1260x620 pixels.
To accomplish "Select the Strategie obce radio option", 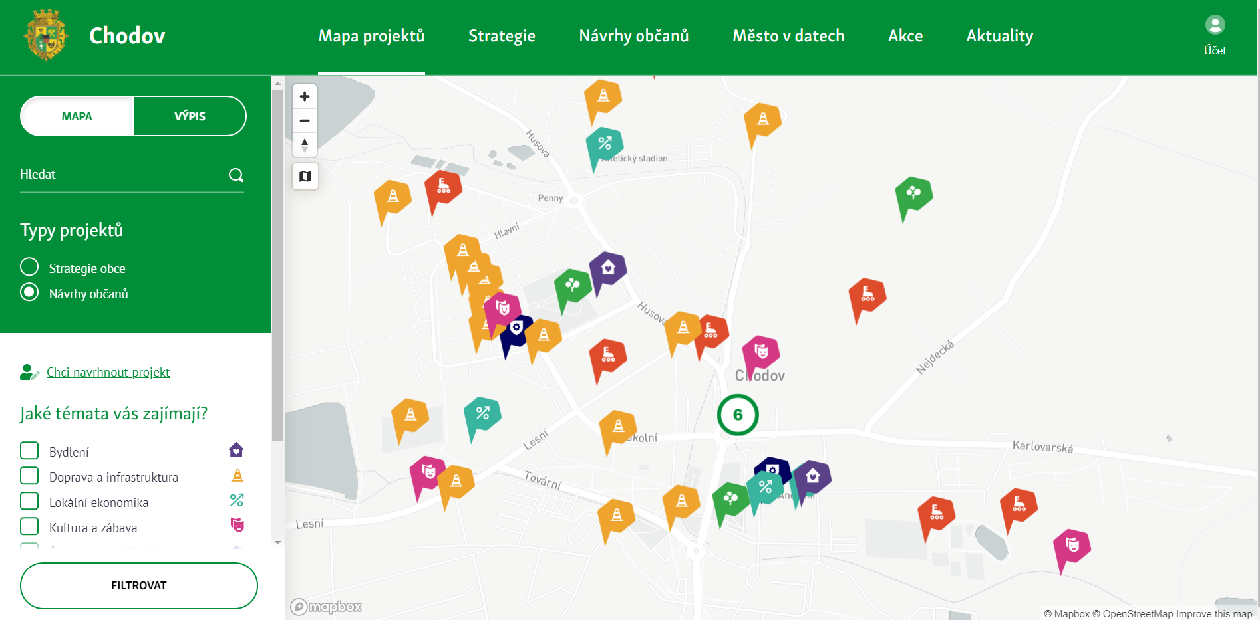I will tap(29, 267).
